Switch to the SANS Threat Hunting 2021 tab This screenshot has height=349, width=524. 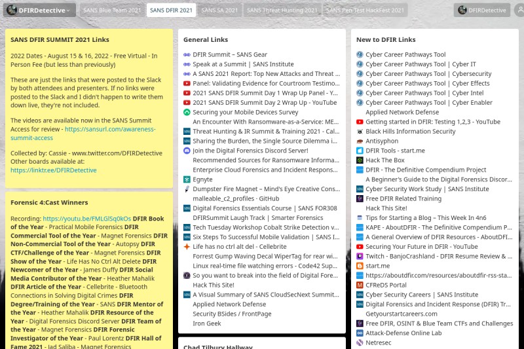click(x=282, y=10)
